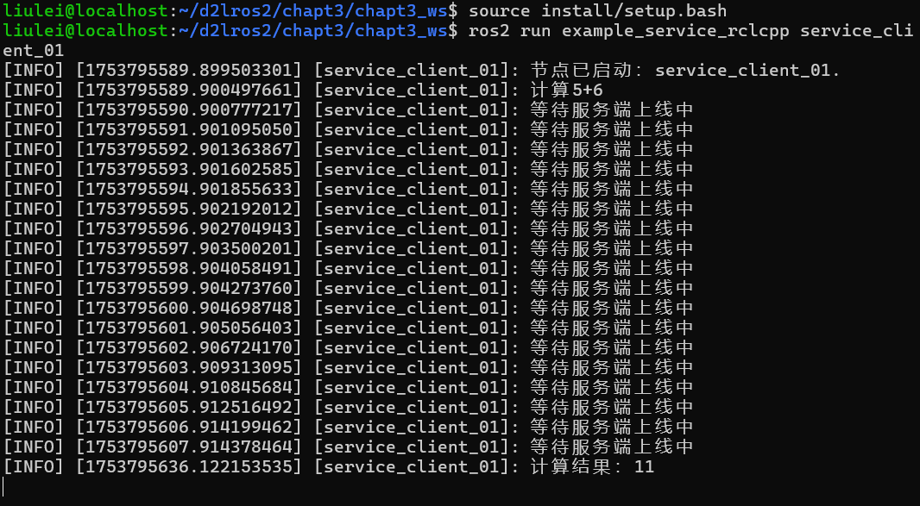
Task: Click the blinking cursor on the empty line
Action: 3,487
